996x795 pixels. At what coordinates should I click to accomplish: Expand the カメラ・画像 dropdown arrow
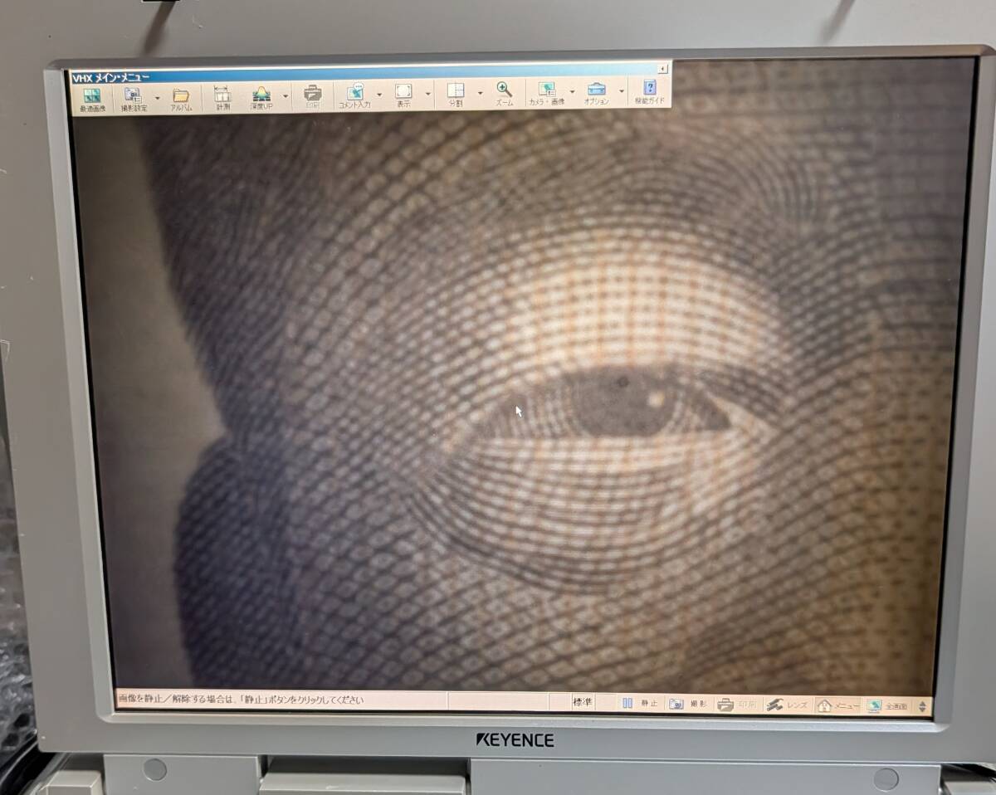(573, 92)
